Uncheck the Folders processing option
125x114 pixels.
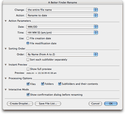[x=42, y=84]
